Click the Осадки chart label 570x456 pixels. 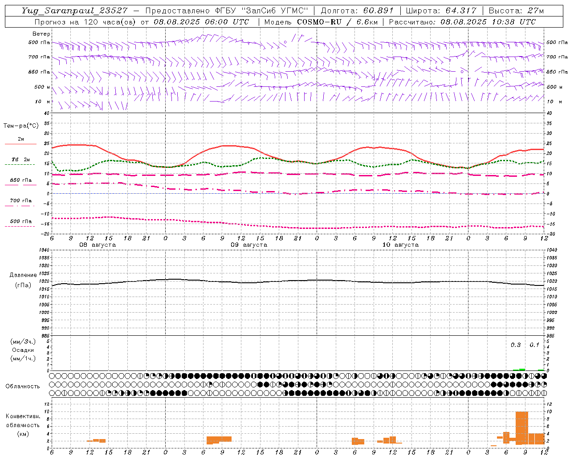(23, 350)
